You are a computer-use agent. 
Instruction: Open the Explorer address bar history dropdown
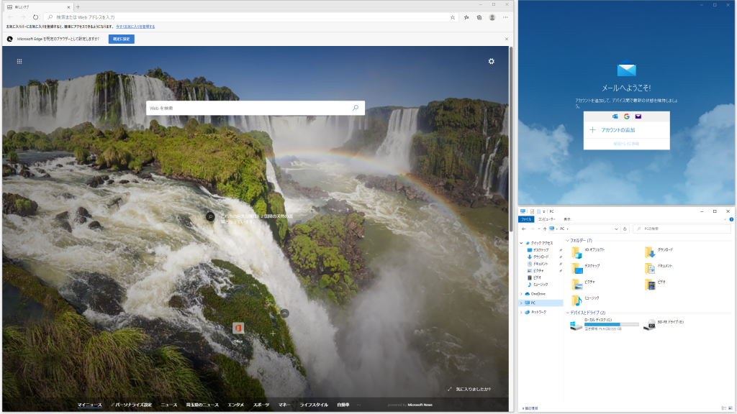point(616,229)
